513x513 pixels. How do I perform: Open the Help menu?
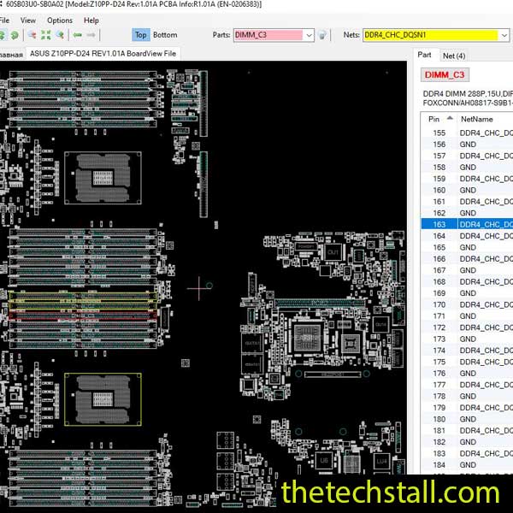(x=91, y=21)
